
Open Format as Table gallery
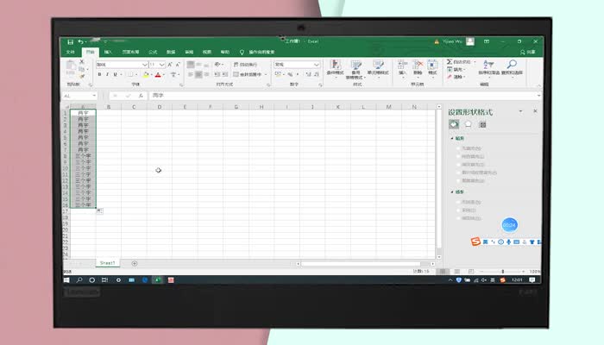(355, 69)
